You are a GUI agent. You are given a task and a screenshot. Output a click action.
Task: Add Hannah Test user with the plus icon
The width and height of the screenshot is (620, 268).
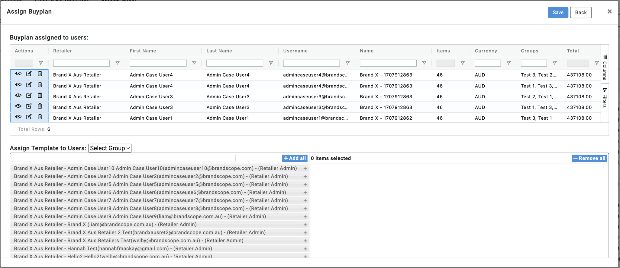[305, 249]
